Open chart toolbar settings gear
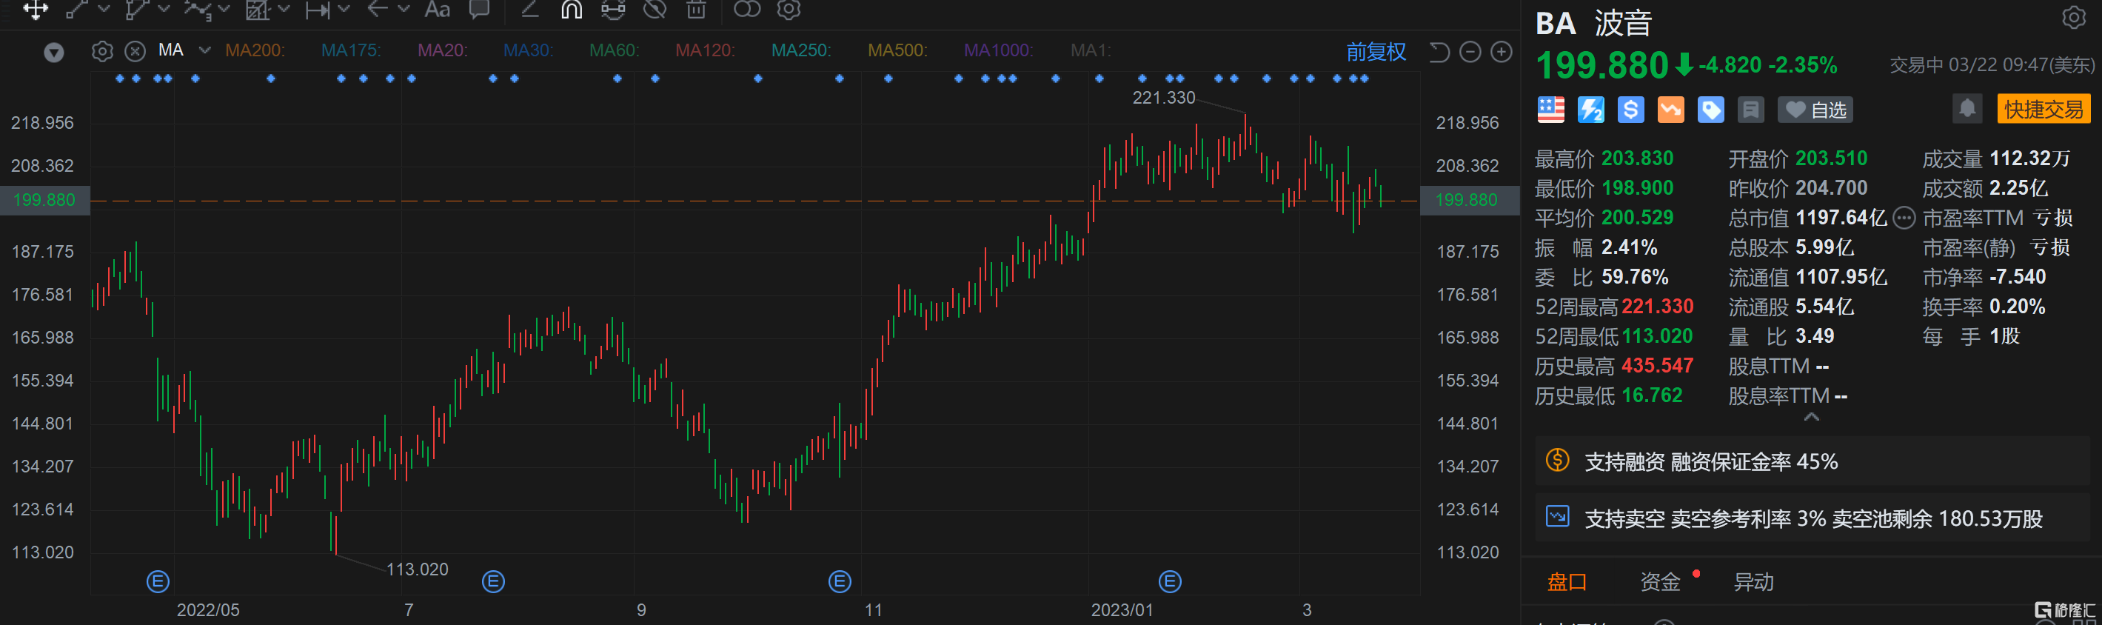 pos(789,9)
